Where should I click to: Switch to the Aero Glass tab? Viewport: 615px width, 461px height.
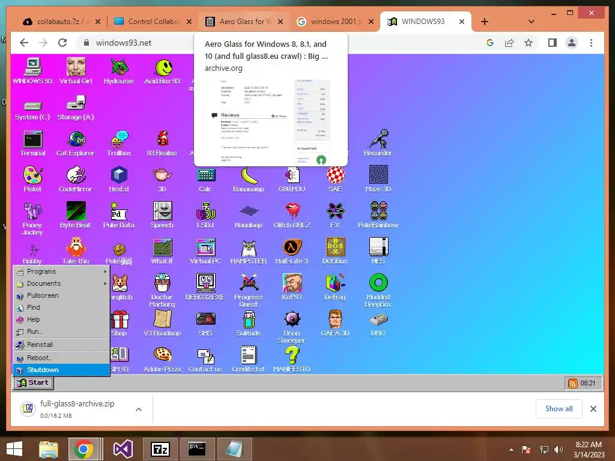point(243,22)
